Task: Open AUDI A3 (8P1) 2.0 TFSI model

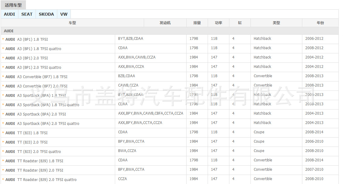Action: 27,58
